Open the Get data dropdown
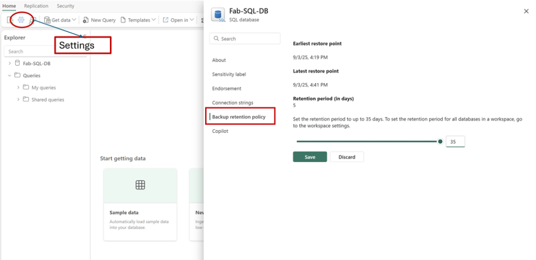Viewport: 536px width, 260px height. point(60,20)
